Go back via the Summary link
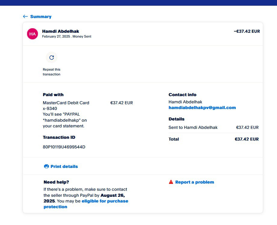Viewport: 277px width, 225px height. [41, 17]
